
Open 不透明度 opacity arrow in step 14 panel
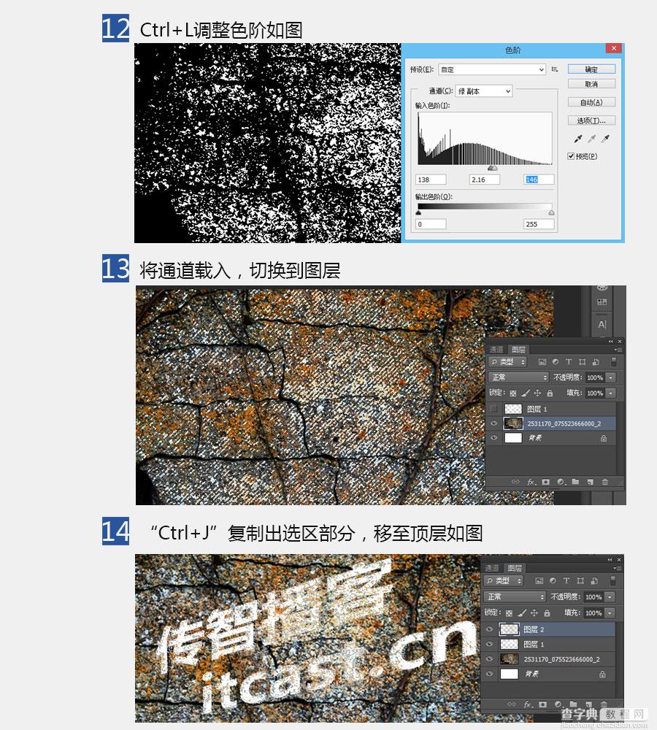[610, 597]
